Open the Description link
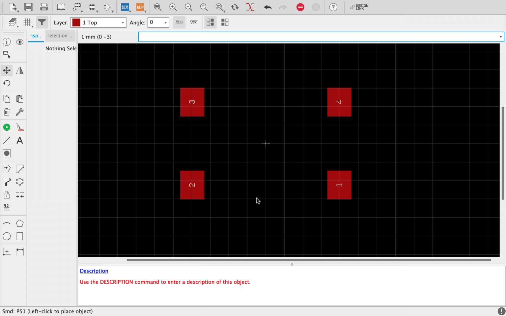 (x=94, y=271)
